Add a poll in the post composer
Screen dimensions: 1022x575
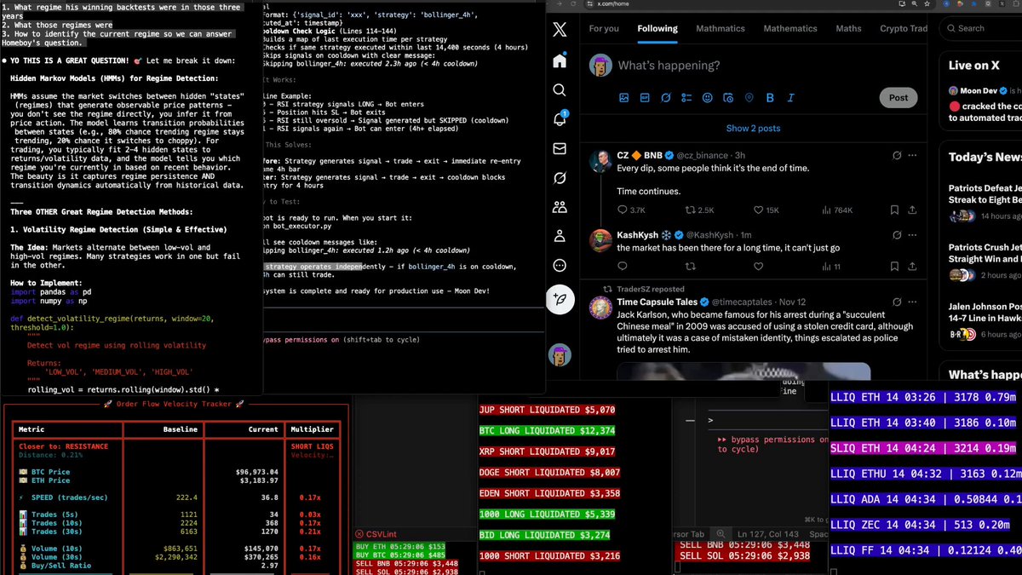pos(686,98)
